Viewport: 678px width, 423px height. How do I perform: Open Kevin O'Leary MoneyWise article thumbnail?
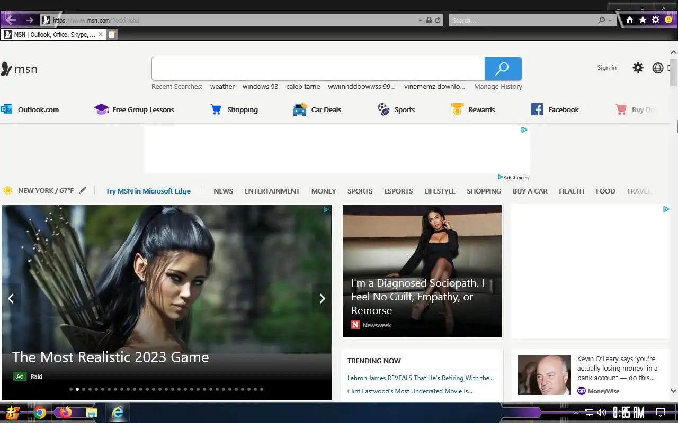click(x=544, y=375)
